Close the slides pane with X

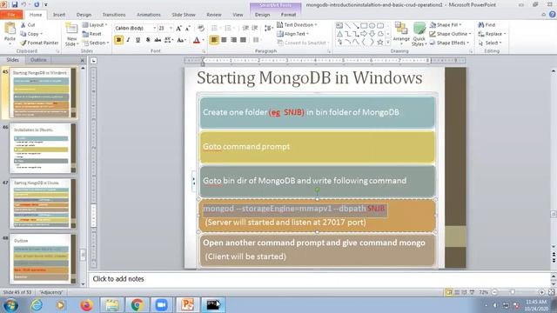[82, 60]
